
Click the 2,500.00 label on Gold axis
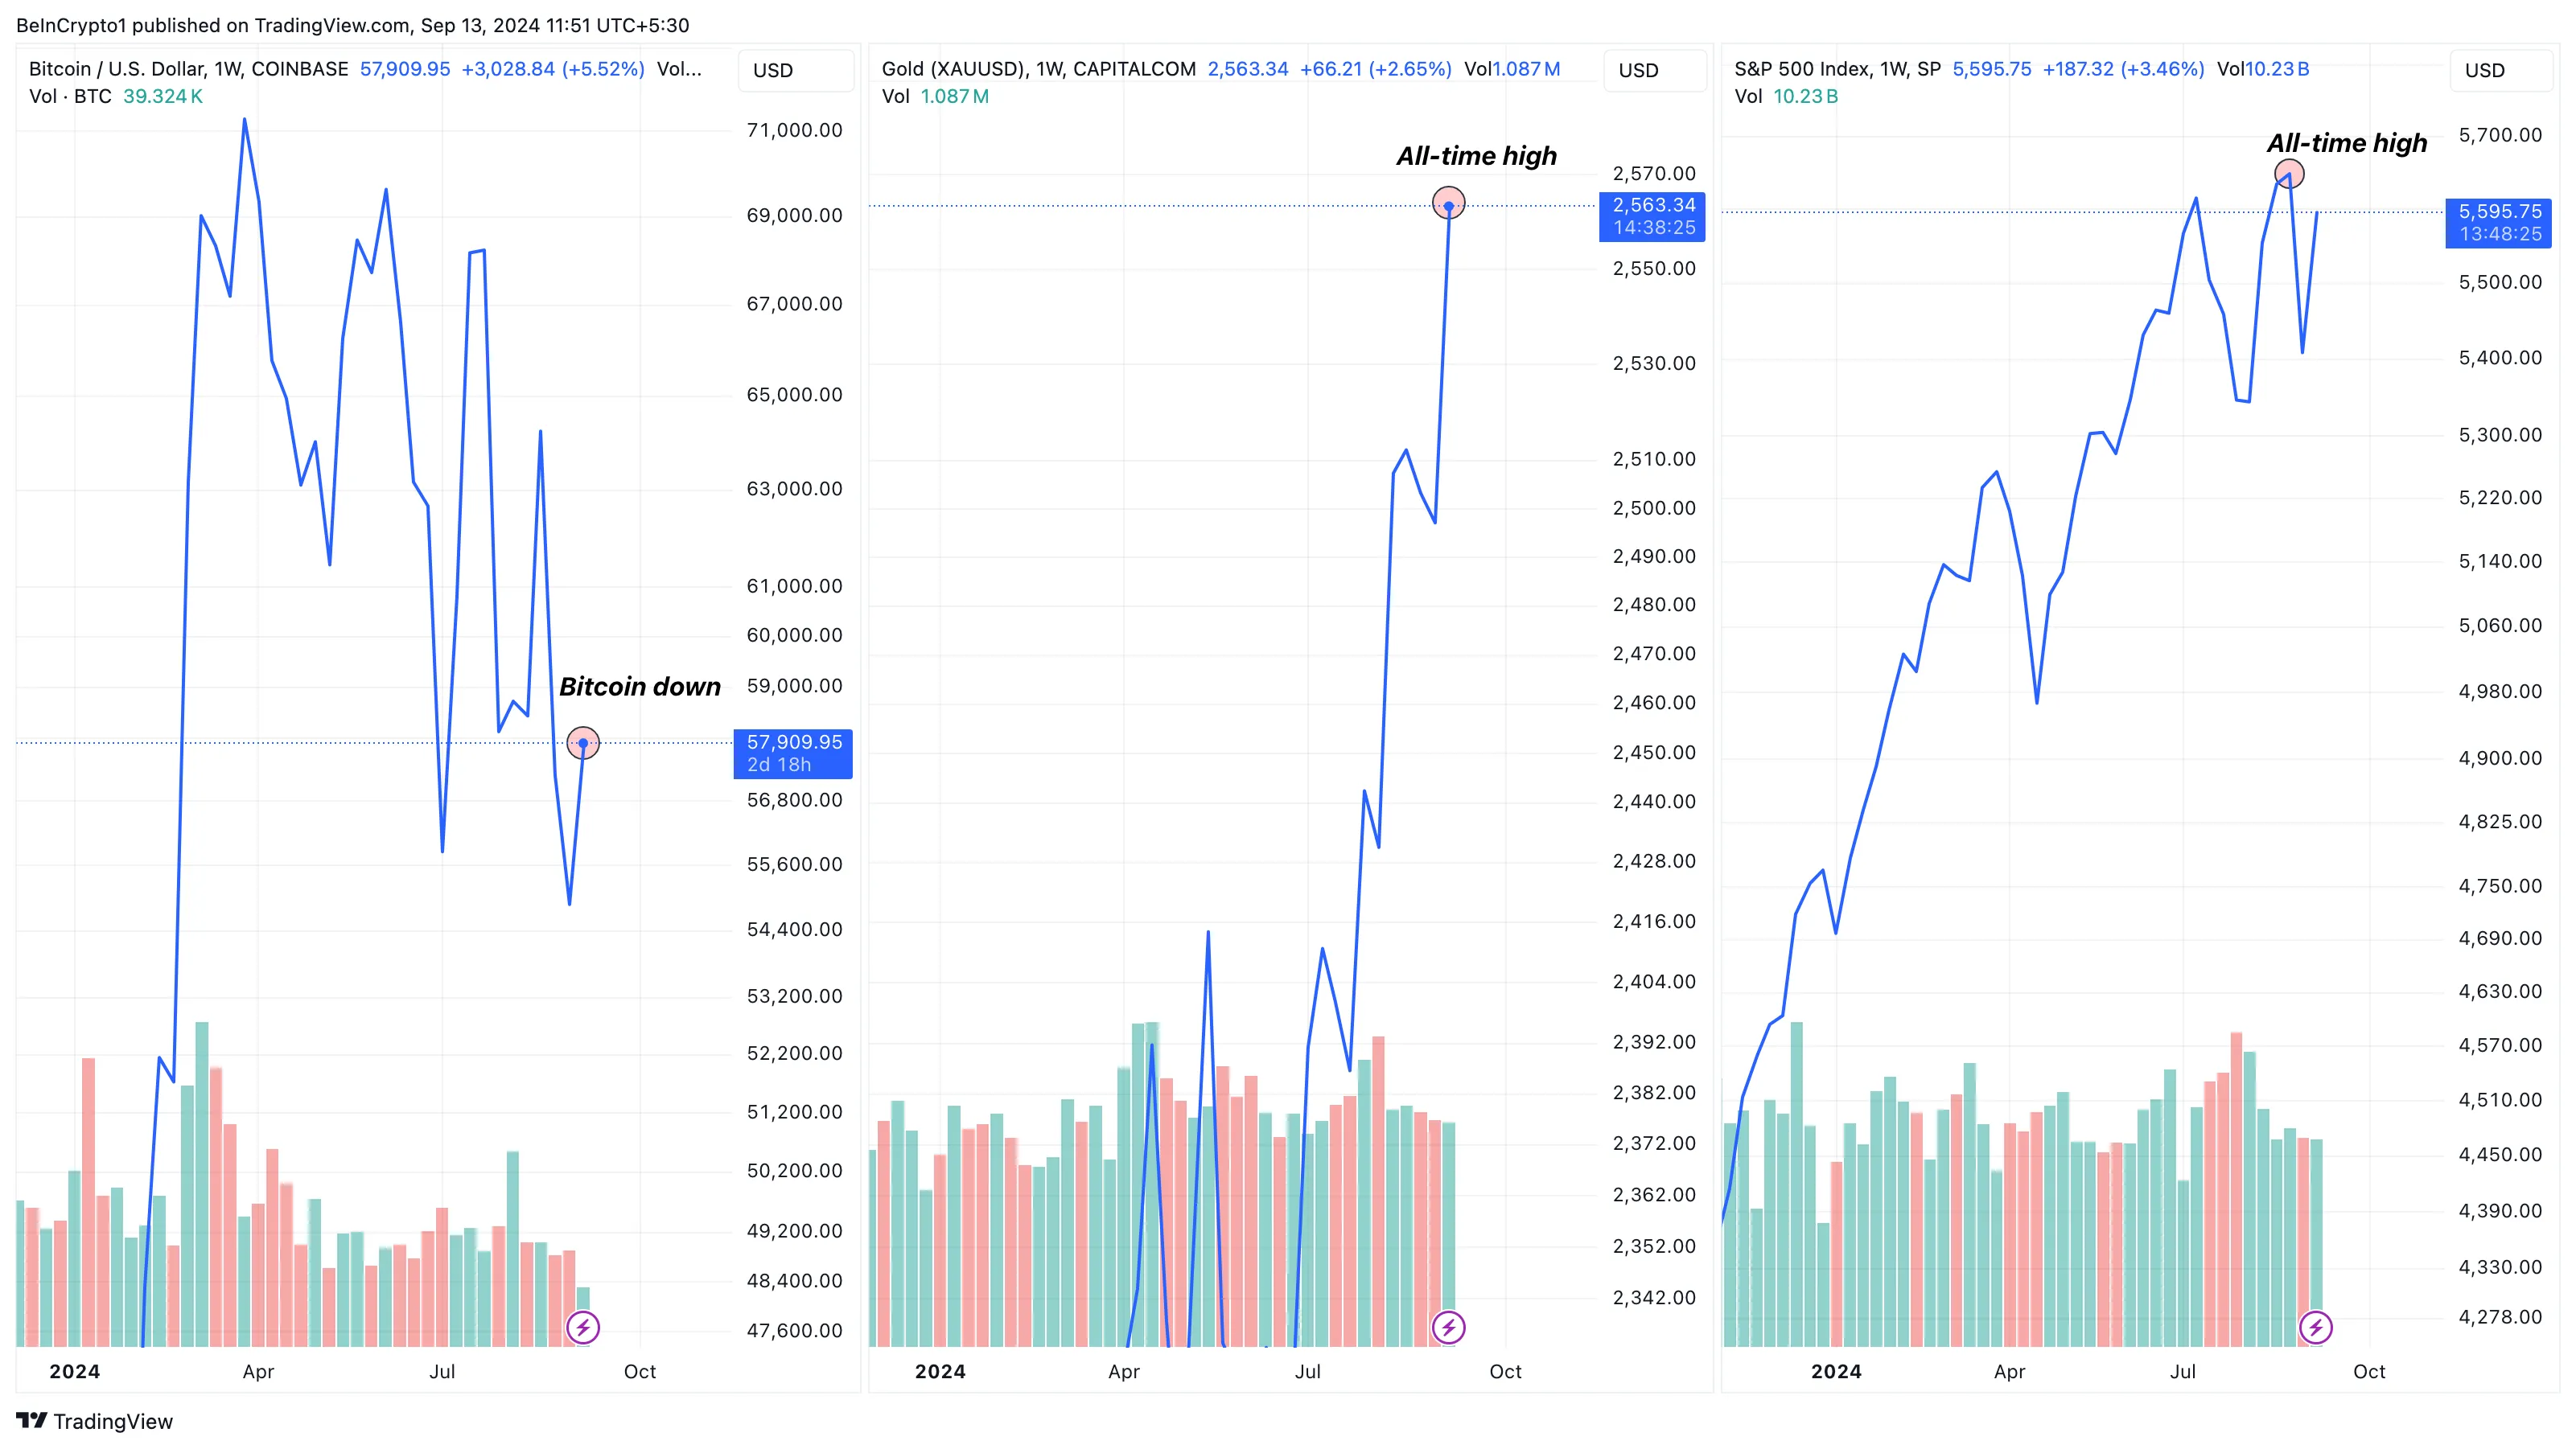pyautogui.click(x=1654, y=507)
